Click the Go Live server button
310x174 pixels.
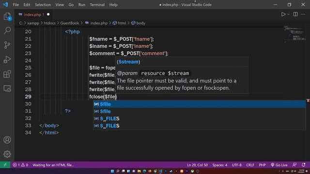pos(279,165)
